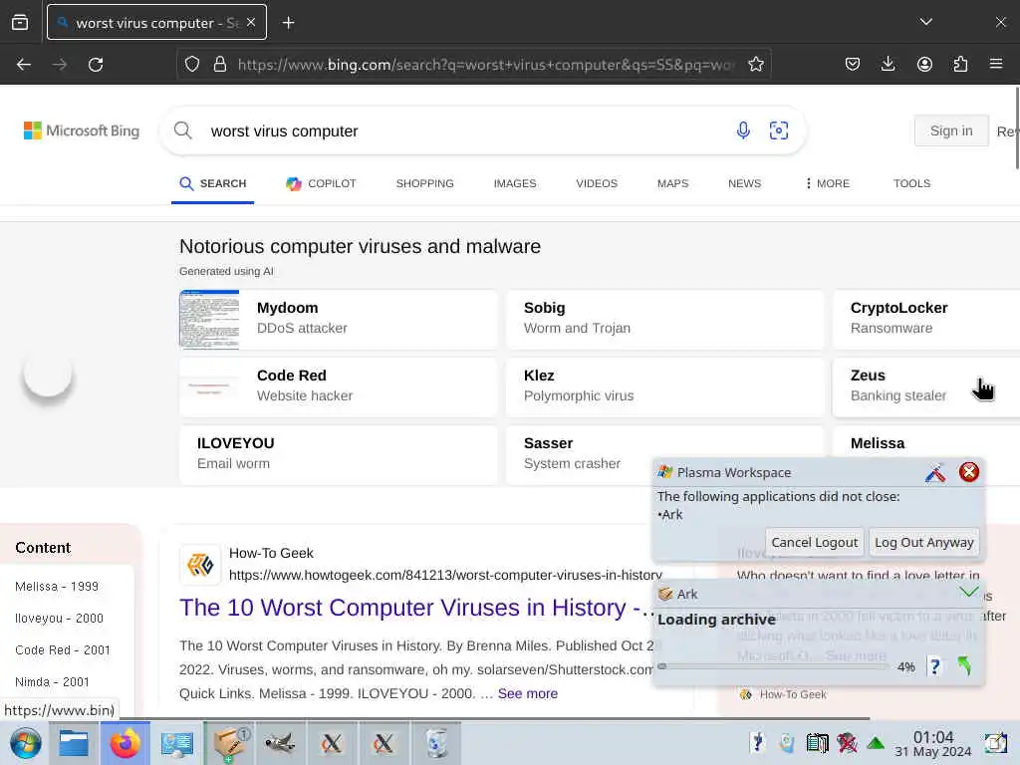Switch to Ark archive task in taskbar
This screenshot has height=765, width=1020.
coord(229,743)
